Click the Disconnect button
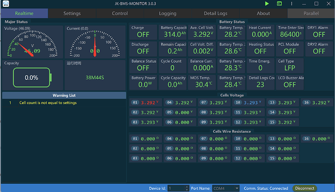Image resolution: width=335 pixels, height=192 pixels. 305,188
